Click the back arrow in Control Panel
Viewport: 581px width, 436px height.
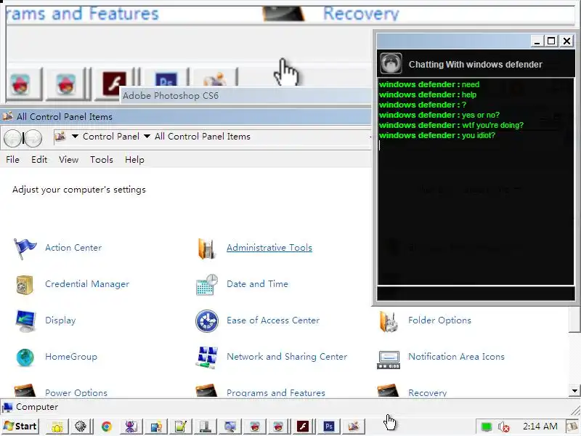[12, 138]
